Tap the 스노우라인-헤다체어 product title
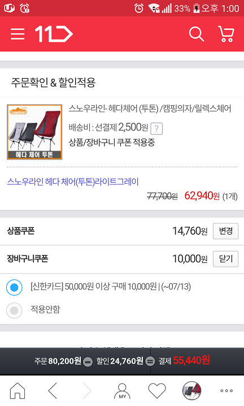The width and height of the screenshot is (244, 406). 150,108
